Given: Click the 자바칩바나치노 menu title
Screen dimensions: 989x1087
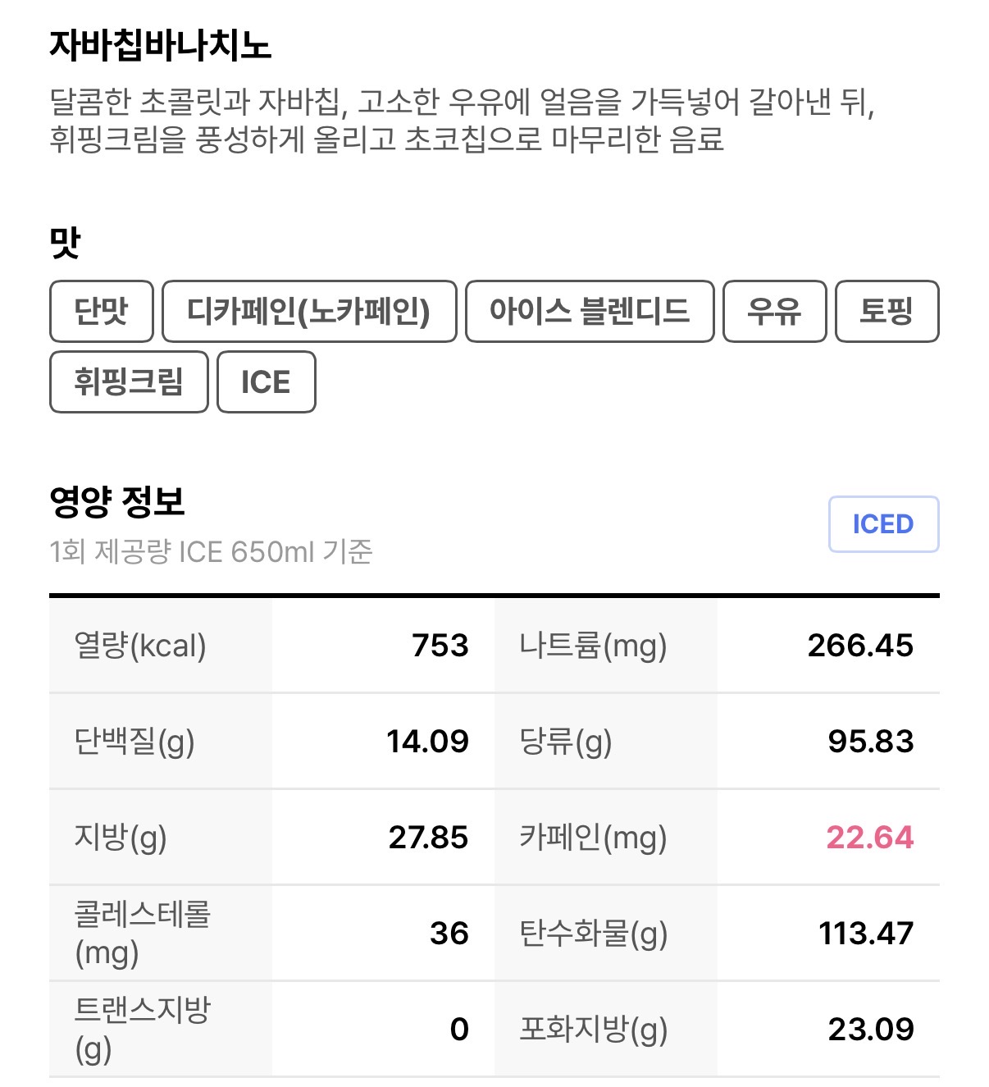Looking at the screenshot, I should (x=161, y=45).
